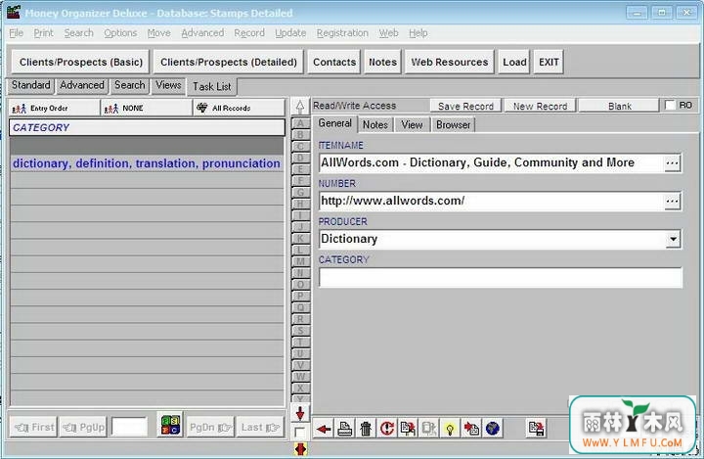Click the printer icon in bottom toolbar
704x459 pixels.
click(x=344, y=428)
